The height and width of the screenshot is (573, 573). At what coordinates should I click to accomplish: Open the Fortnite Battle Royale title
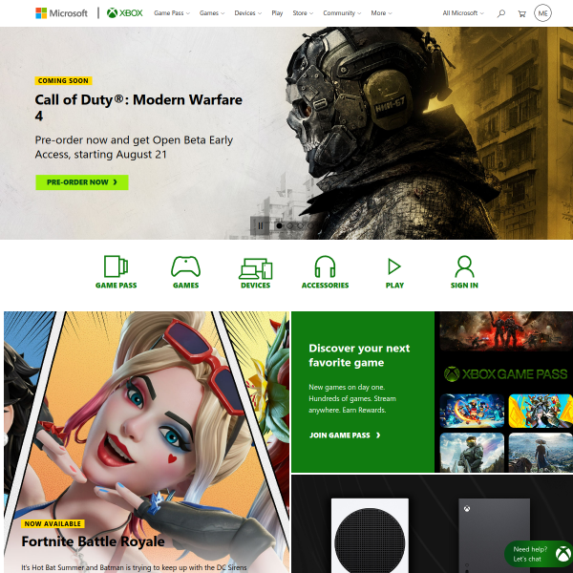pyautogui.click(x=93, y=541)
